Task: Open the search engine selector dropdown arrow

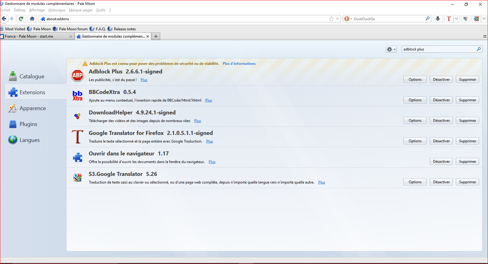Action: click(x=351, y=19)
